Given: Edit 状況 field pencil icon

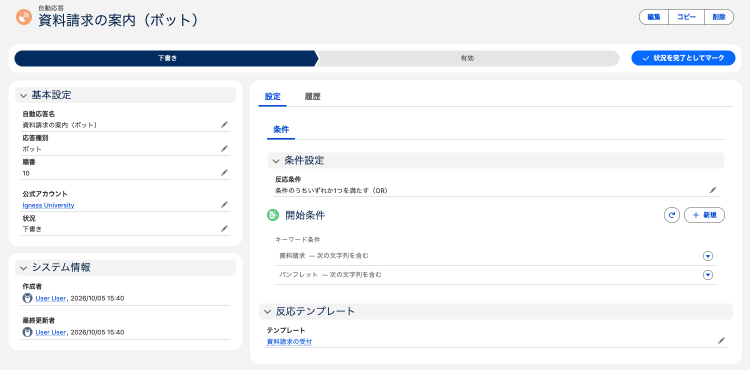Looking at the screenshot, I should [224, 228].
